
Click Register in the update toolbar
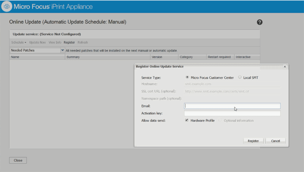69,42
